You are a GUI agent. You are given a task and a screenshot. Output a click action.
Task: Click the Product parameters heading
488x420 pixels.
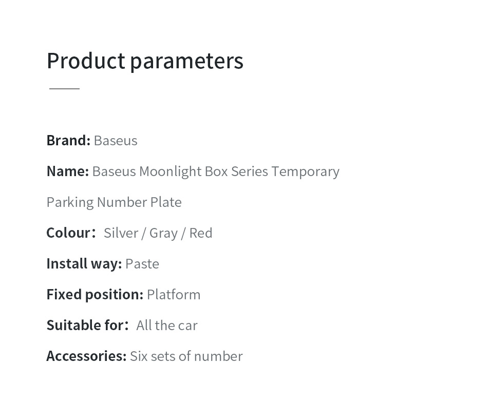click(145, 61)
